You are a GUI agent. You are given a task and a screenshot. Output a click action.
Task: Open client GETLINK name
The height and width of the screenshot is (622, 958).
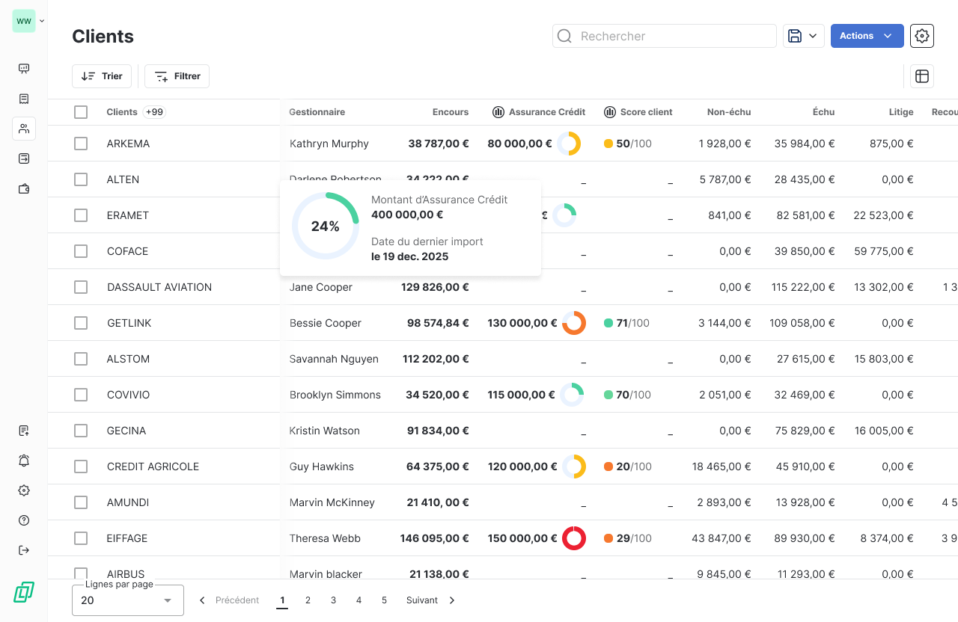129,323
